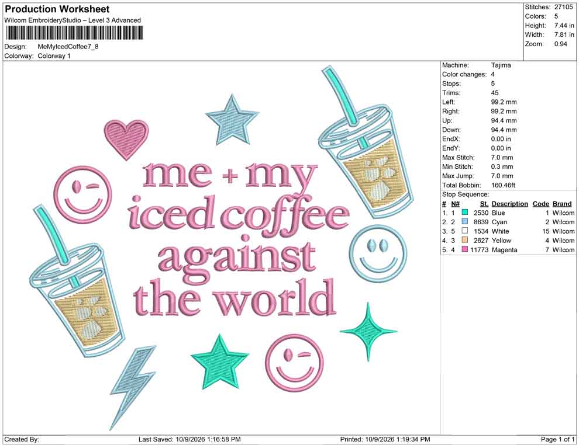This screenshot has width=579, height=445.
Task: Select the Color changes value '4'
Action: point(493,75)
